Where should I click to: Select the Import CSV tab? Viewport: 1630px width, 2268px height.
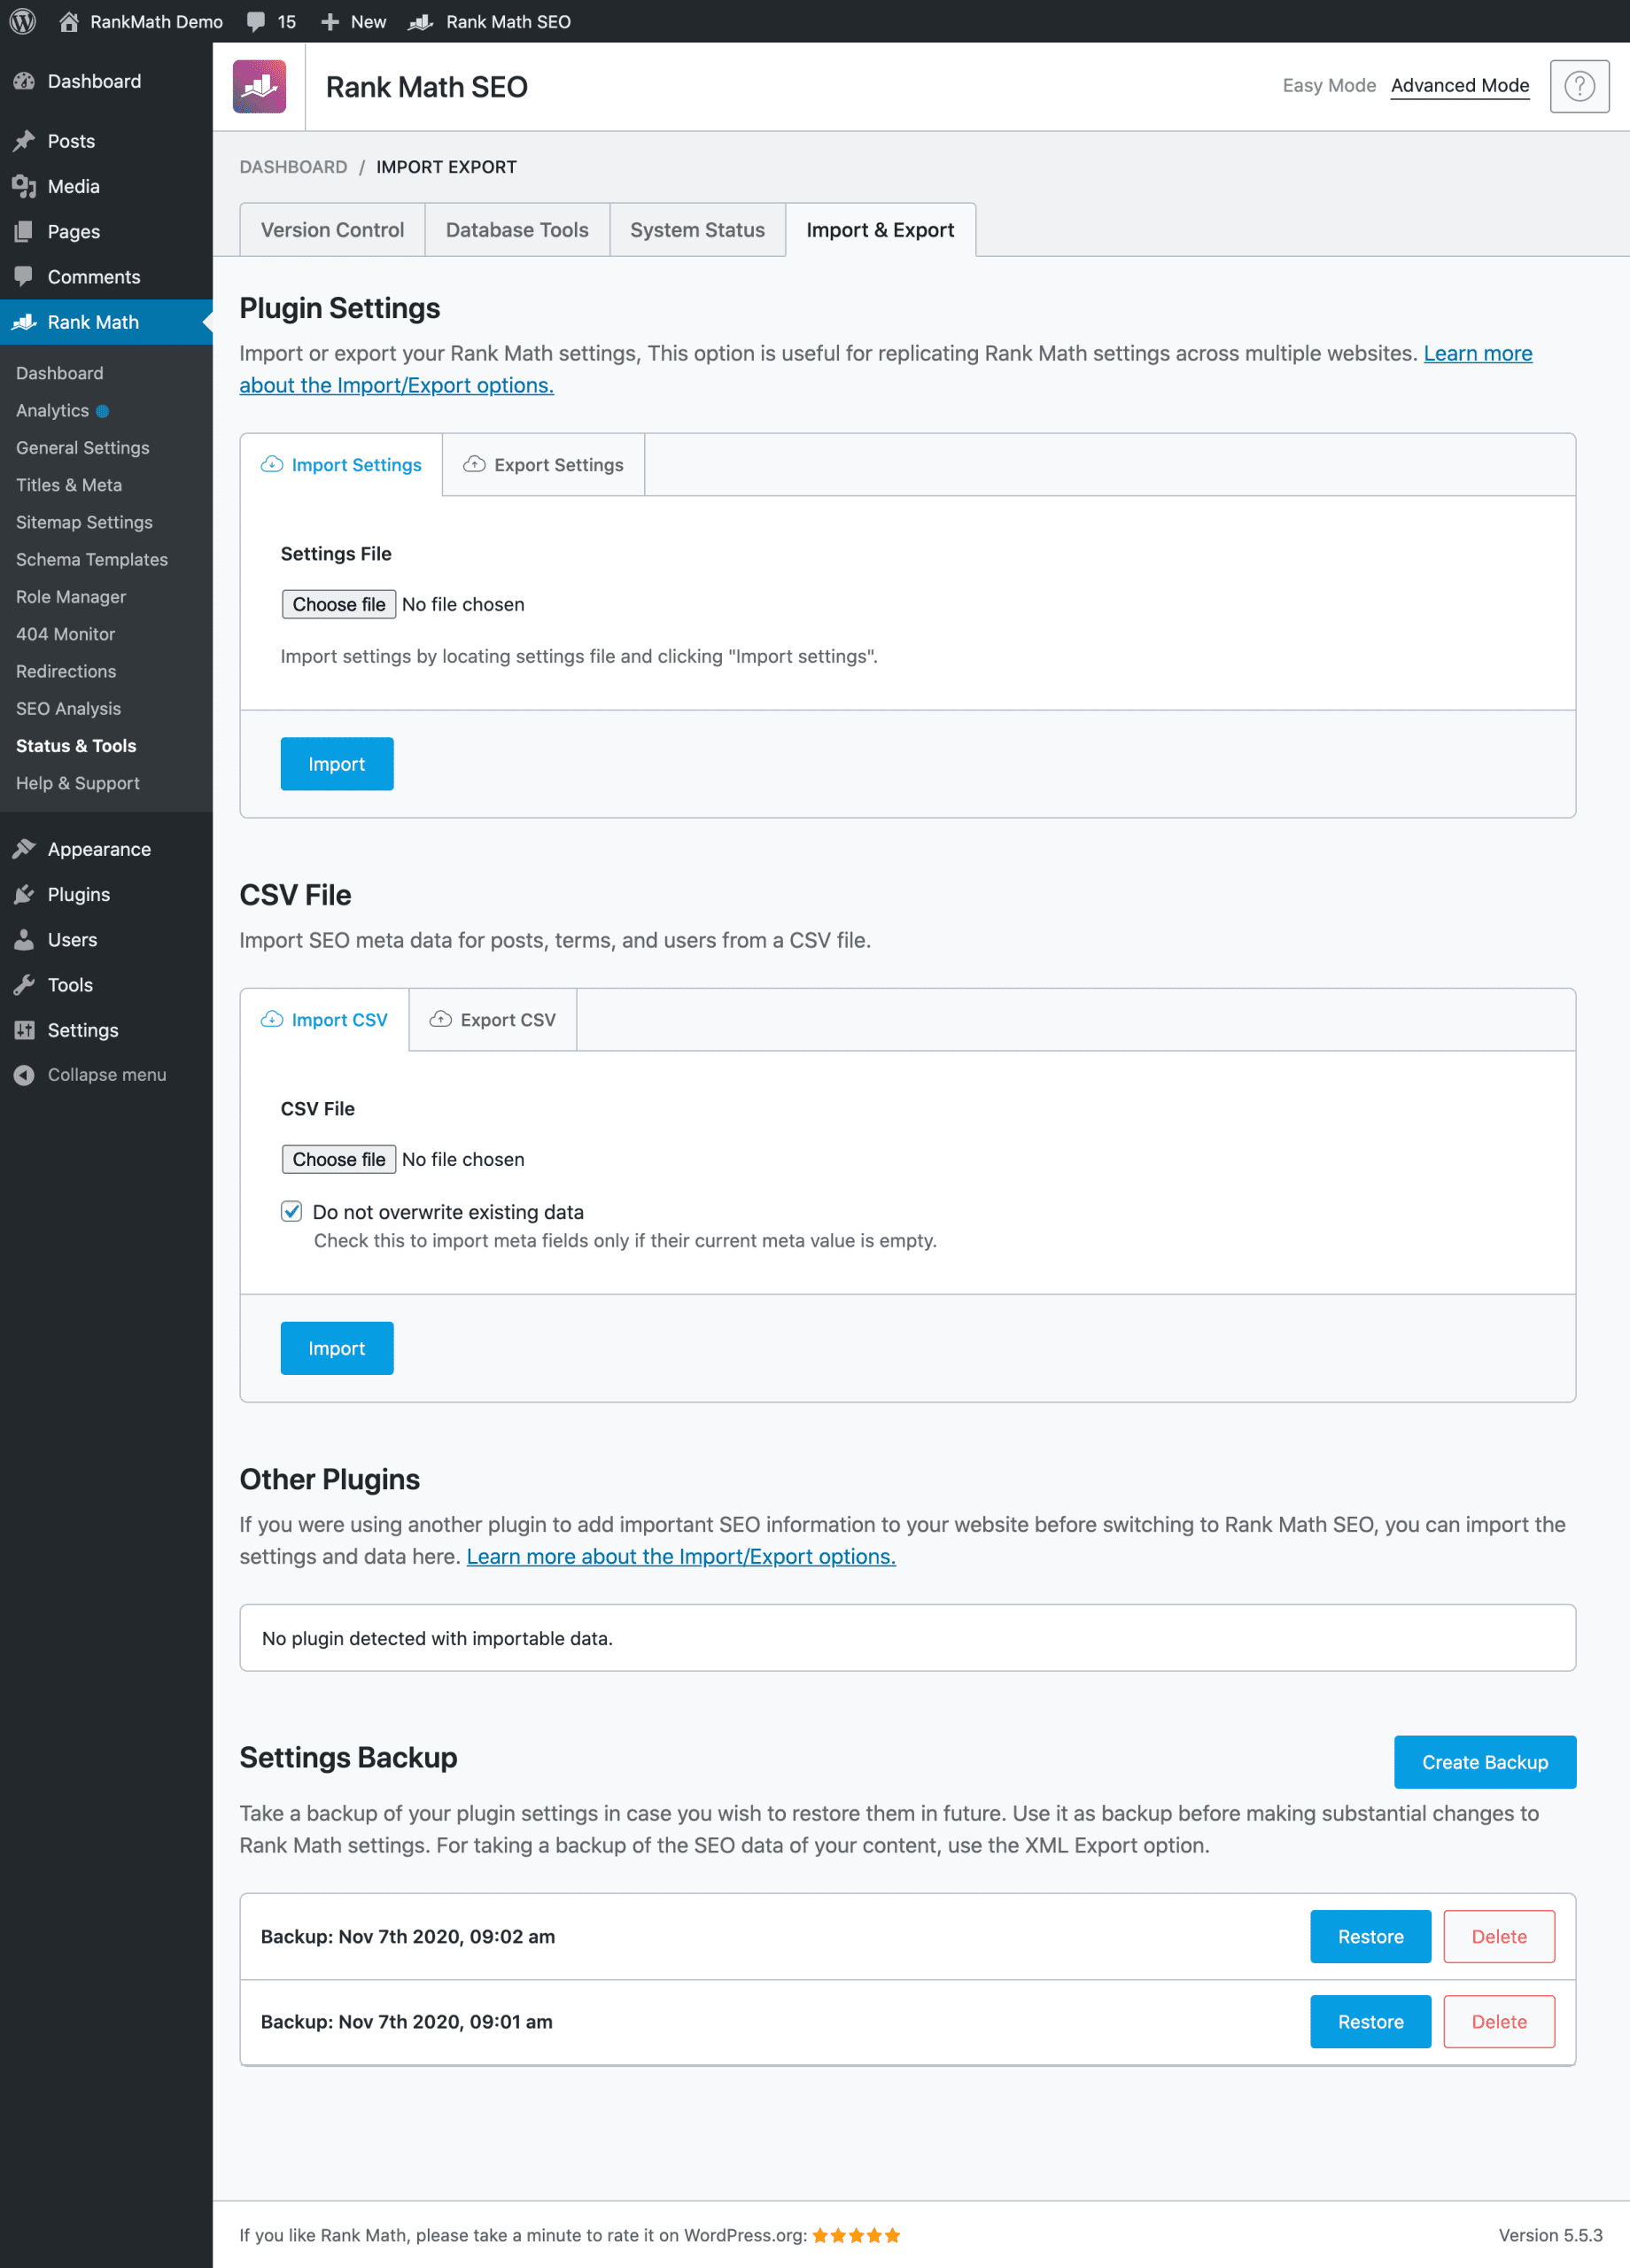(x=324, y=1020)
